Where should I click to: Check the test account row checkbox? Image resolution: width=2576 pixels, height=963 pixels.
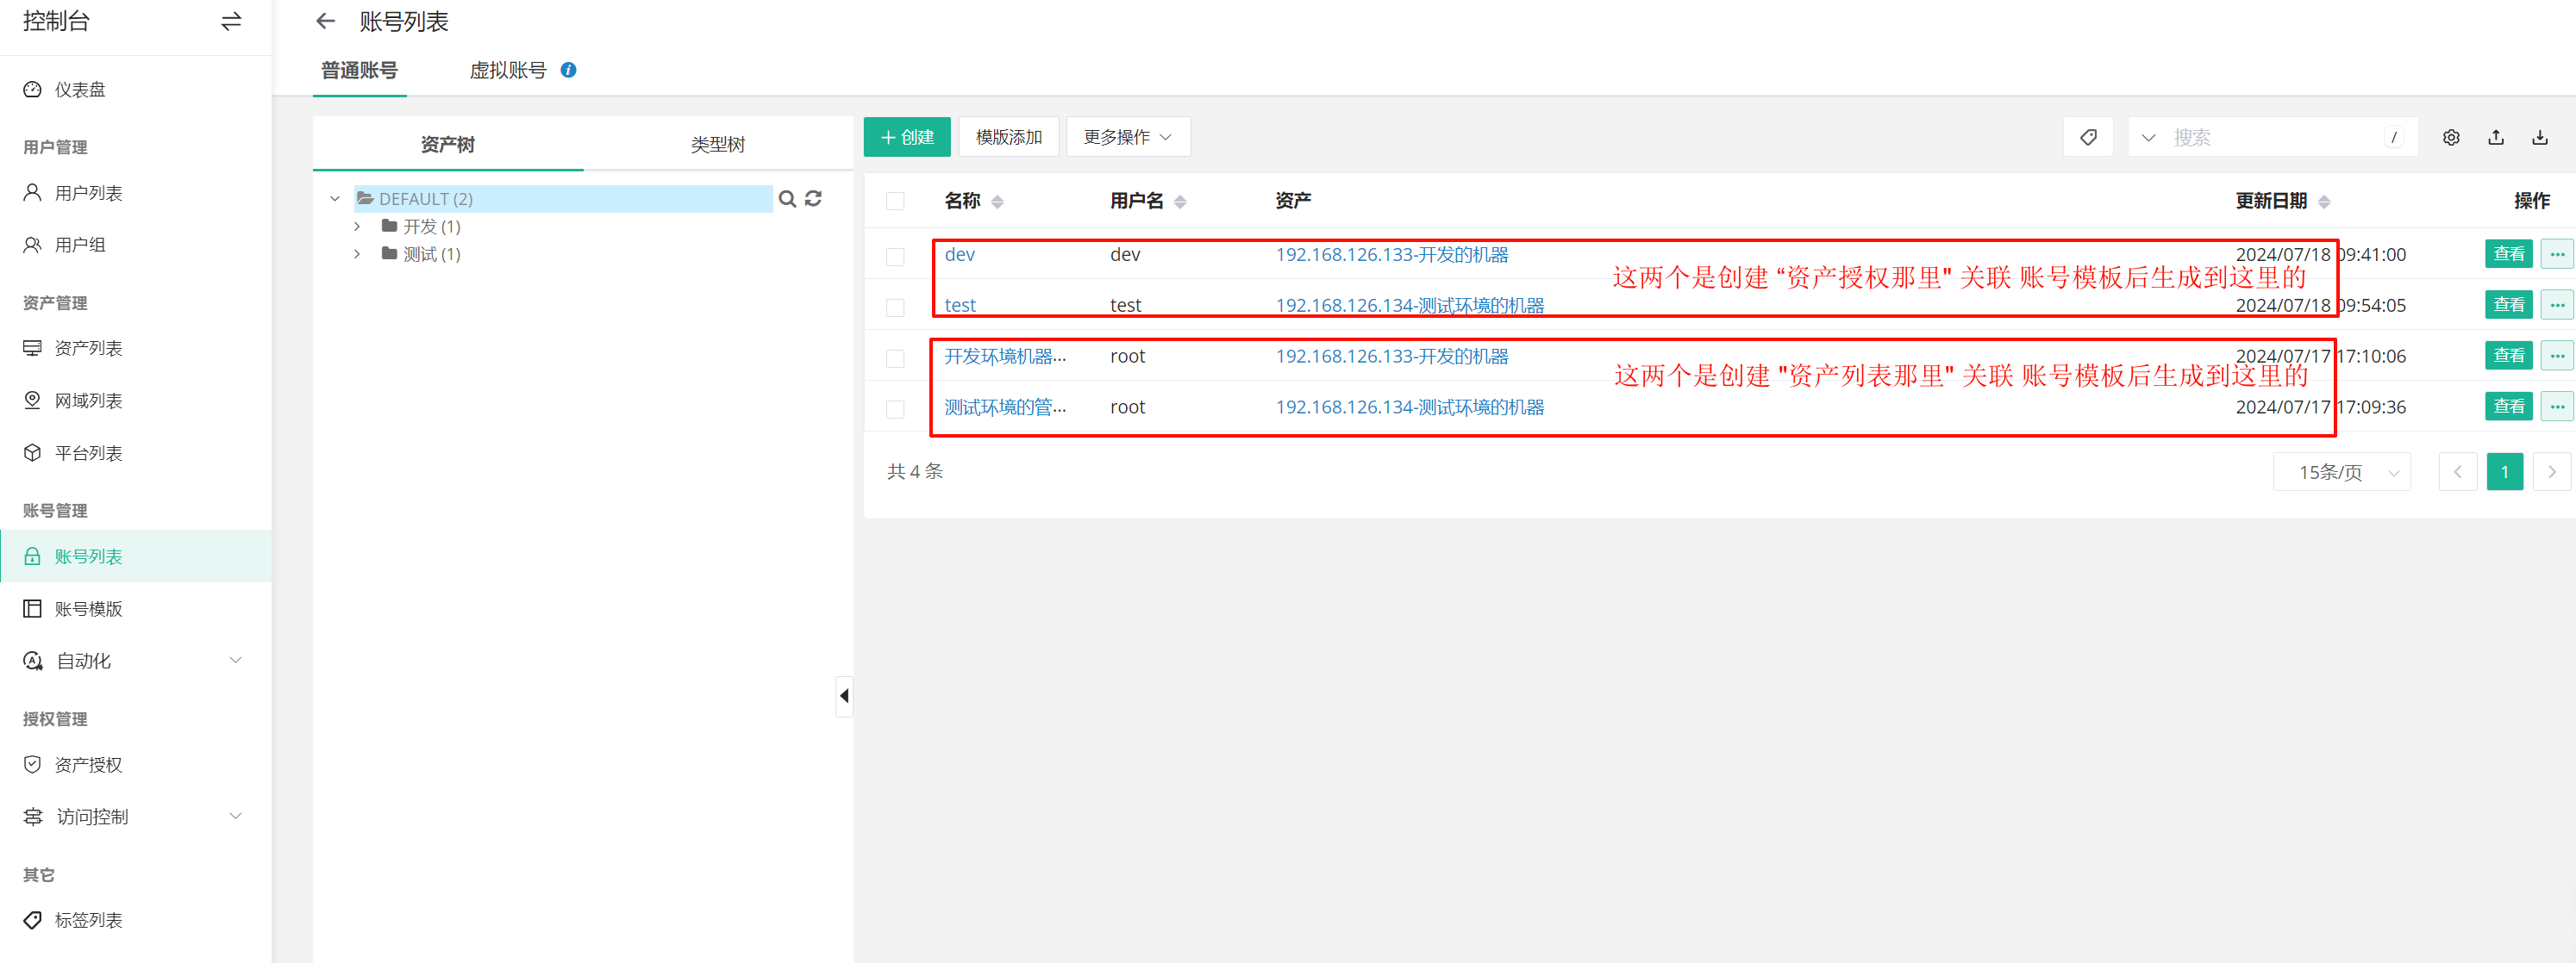[895, 307]
